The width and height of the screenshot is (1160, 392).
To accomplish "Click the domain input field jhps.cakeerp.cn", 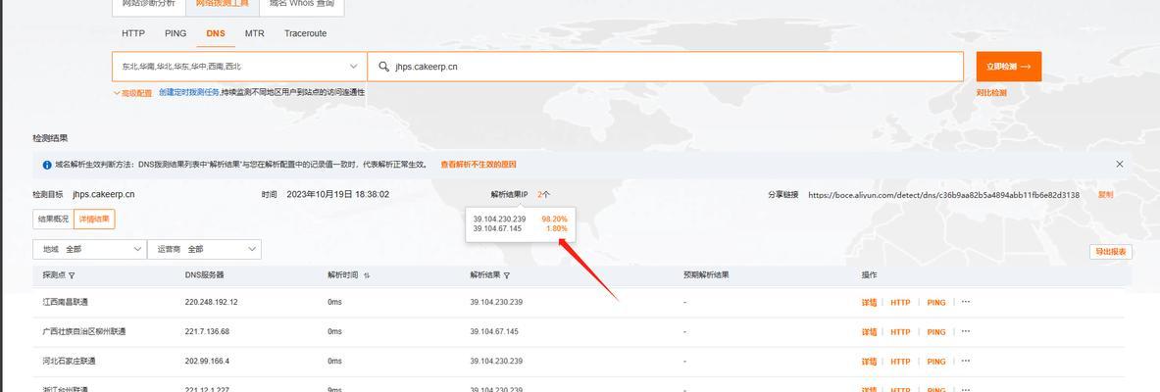I will click(x=666, y=67).
